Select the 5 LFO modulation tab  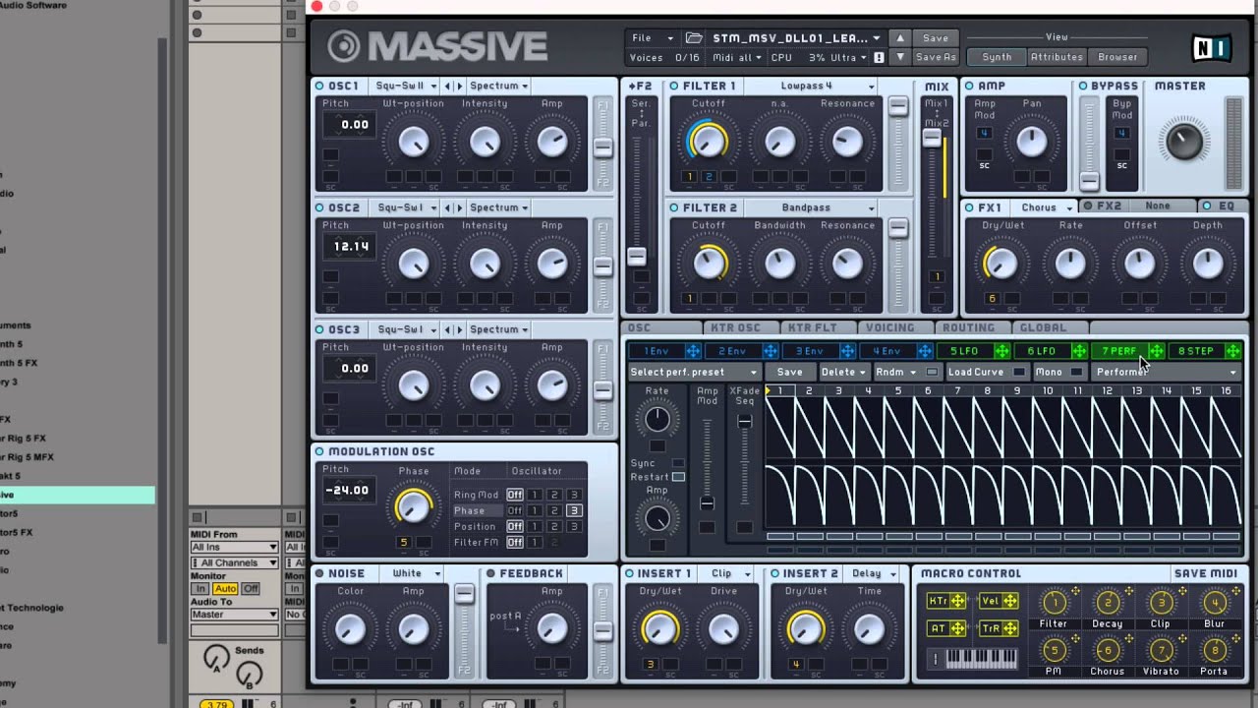click(x=964, y=351)
